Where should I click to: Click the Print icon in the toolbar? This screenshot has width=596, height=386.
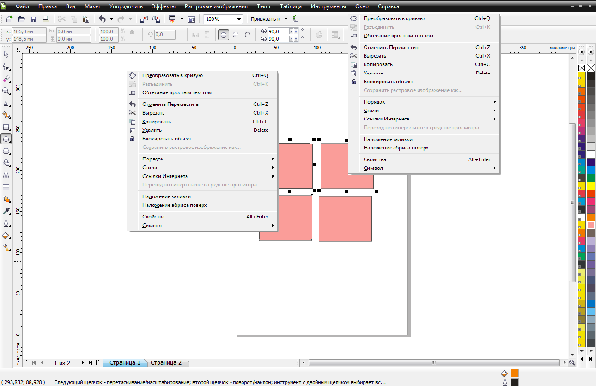45,19
